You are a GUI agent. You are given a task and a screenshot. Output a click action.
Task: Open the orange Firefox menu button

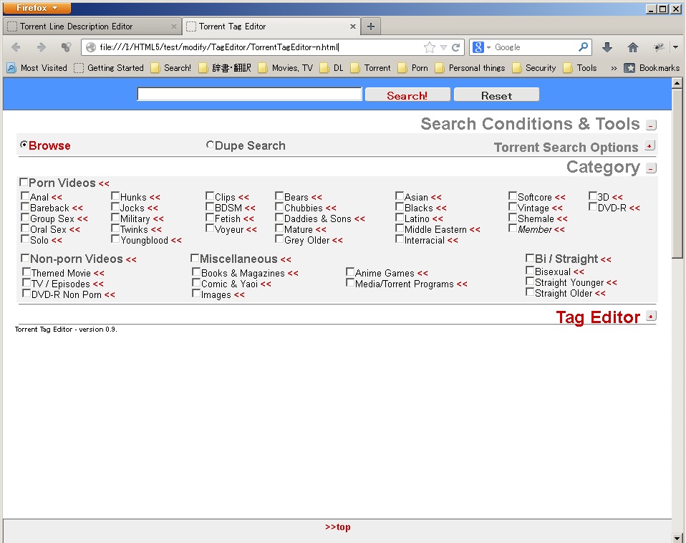click(x=38, y=8)
